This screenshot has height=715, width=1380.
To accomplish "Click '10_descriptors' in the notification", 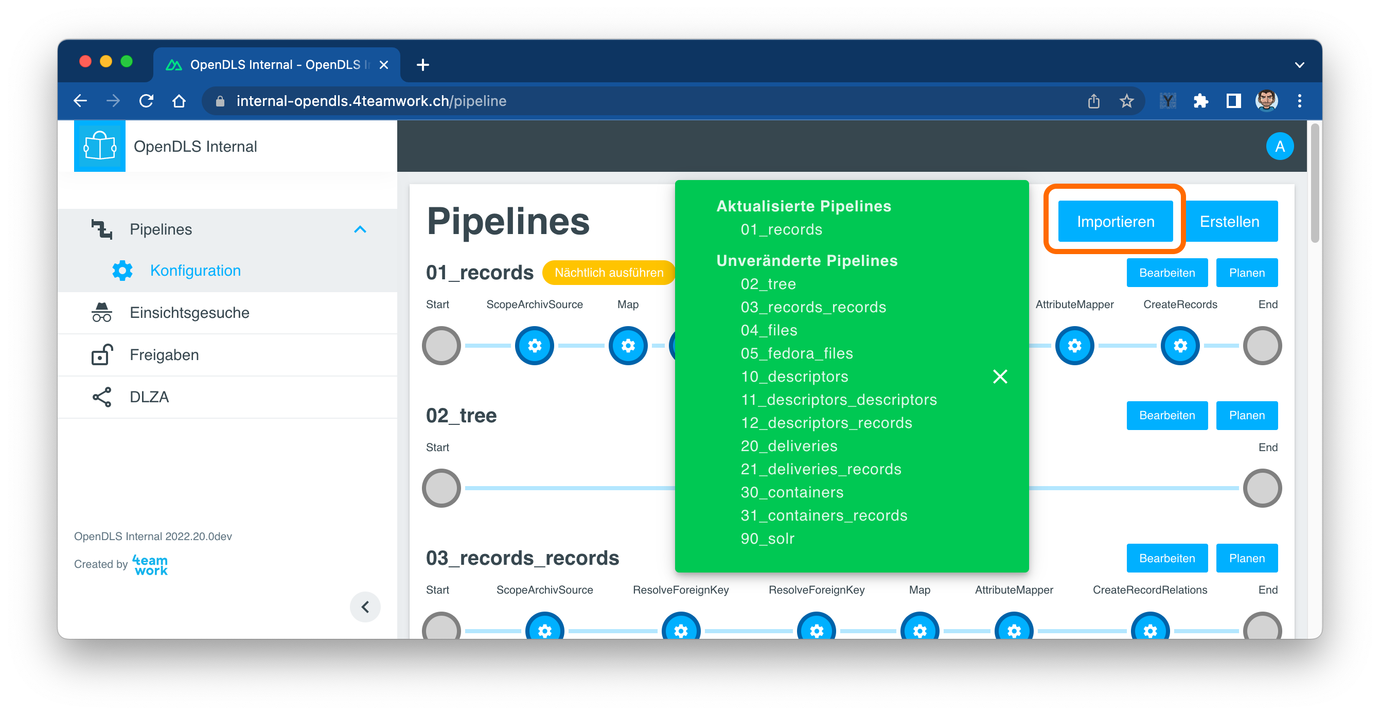I will (x=794, y=377).
